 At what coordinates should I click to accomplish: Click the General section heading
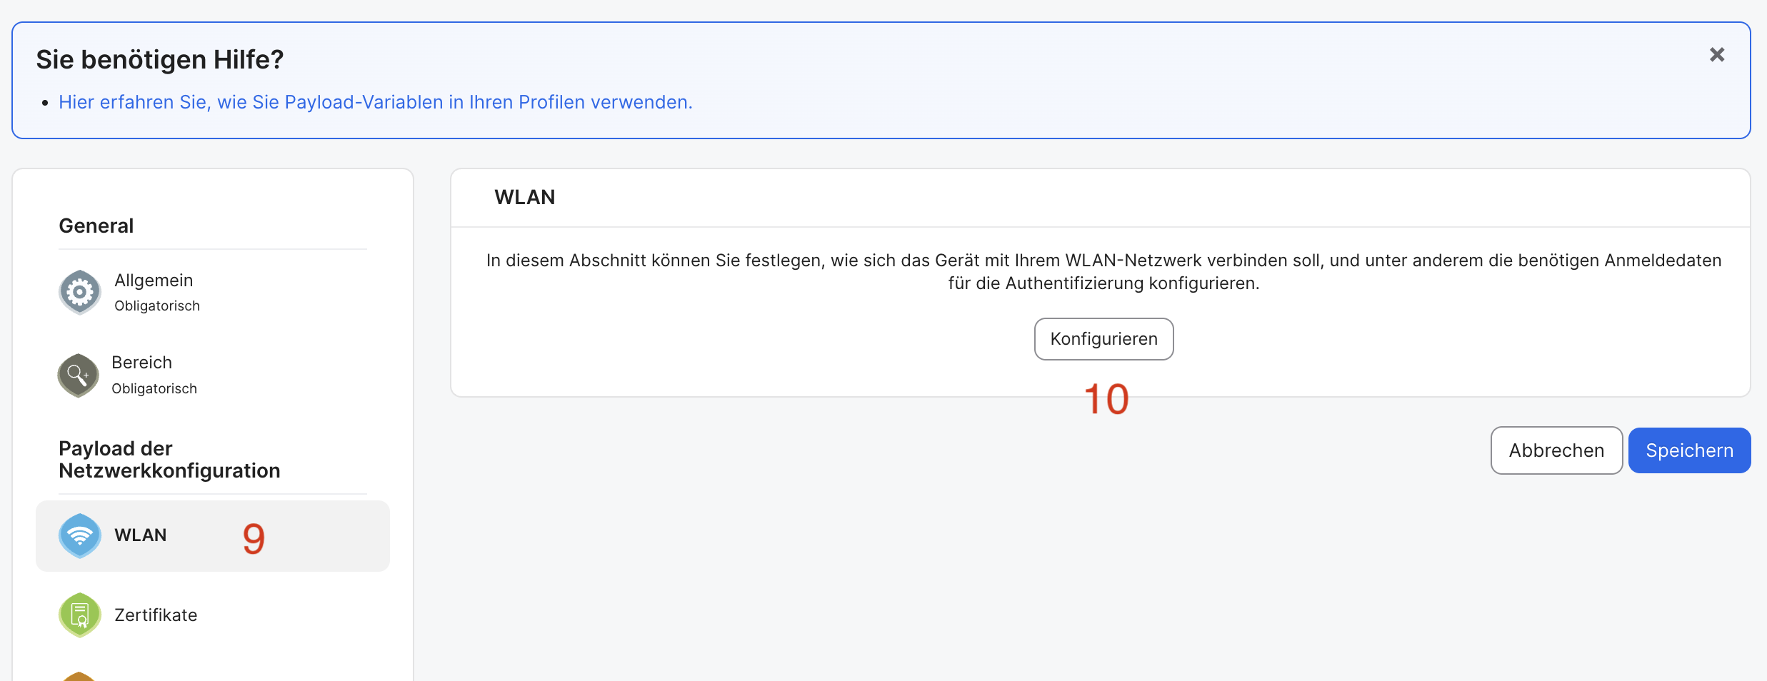(x=96, y=226)
